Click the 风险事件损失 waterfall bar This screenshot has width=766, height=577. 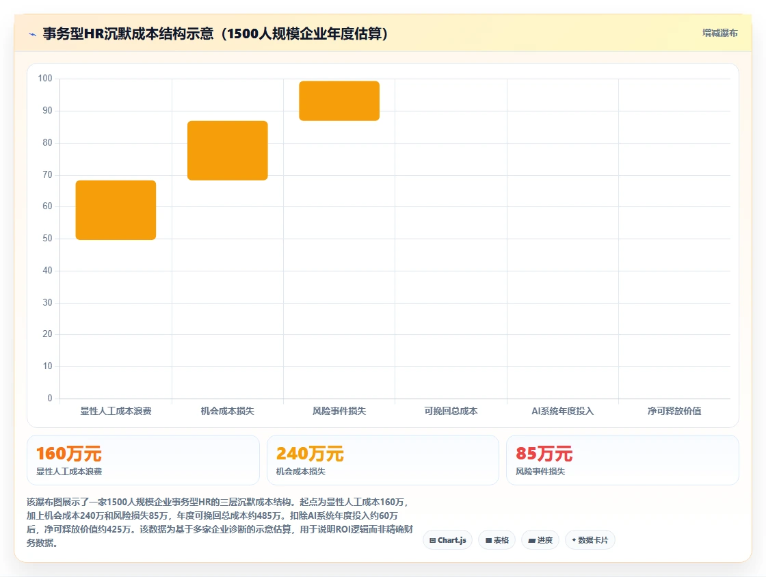tap(339, 101)
